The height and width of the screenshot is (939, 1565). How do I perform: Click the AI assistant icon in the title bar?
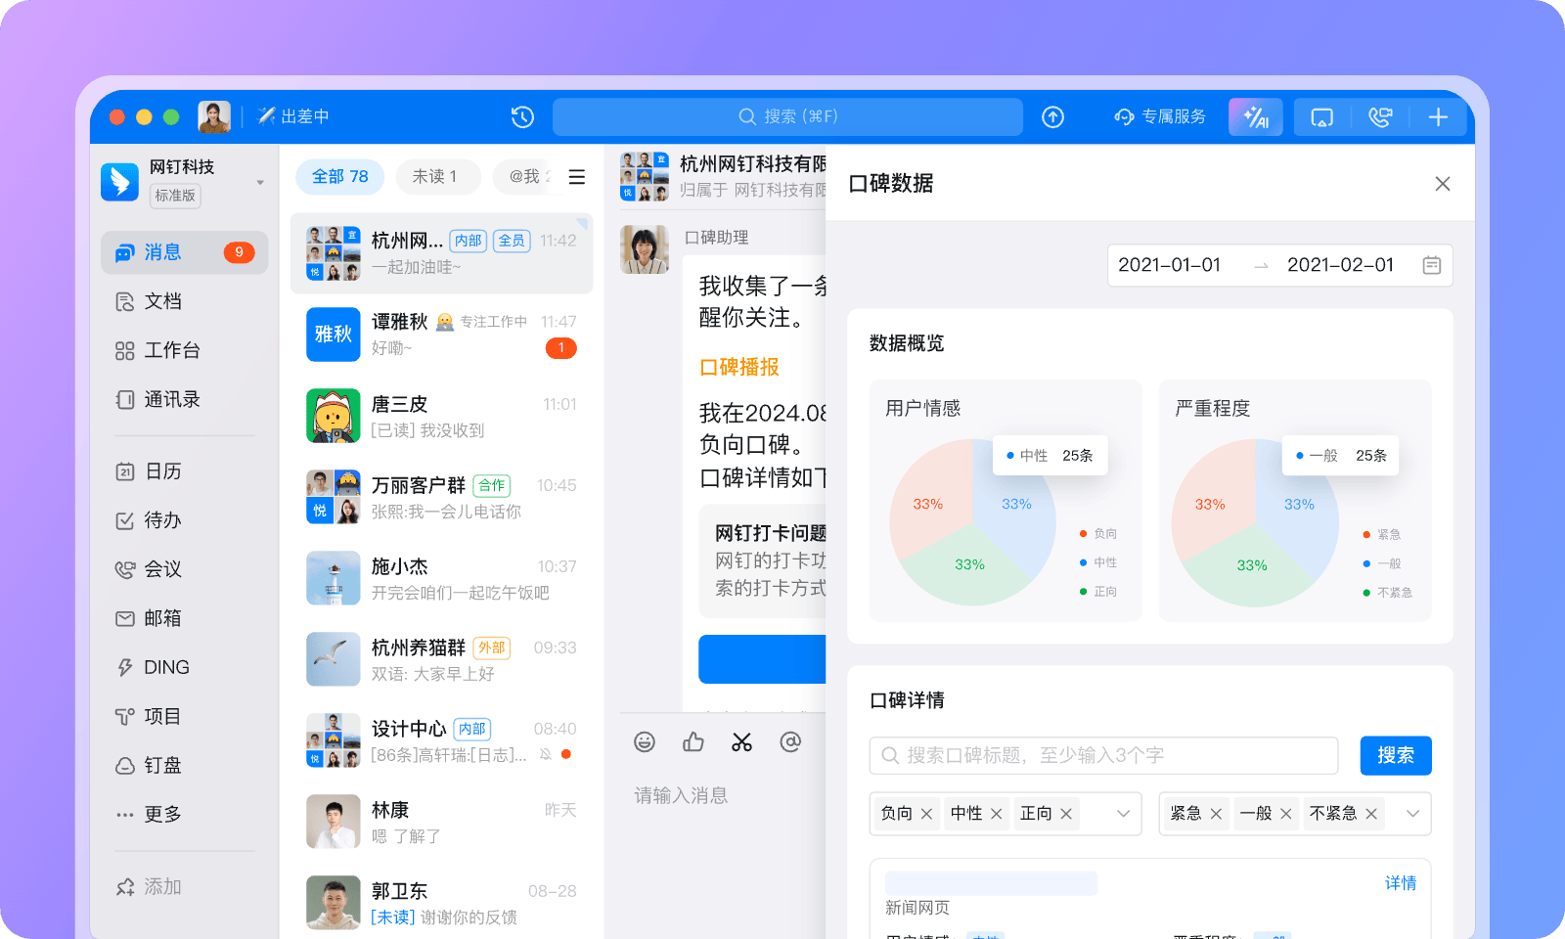[1256, 116]
